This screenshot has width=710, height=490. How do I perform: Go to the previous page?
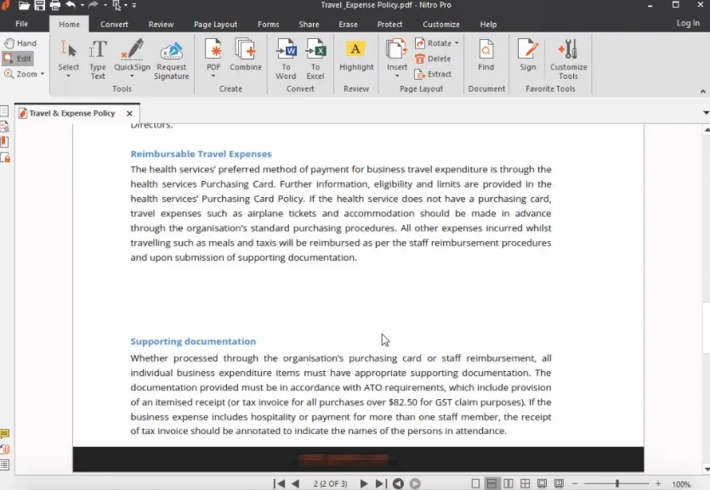pyautogui.click(x=295, y=484)
